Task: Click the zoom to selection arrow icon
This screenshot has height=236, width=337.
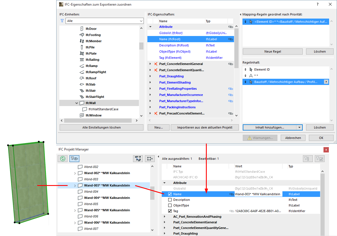Action: click(150, 159)
